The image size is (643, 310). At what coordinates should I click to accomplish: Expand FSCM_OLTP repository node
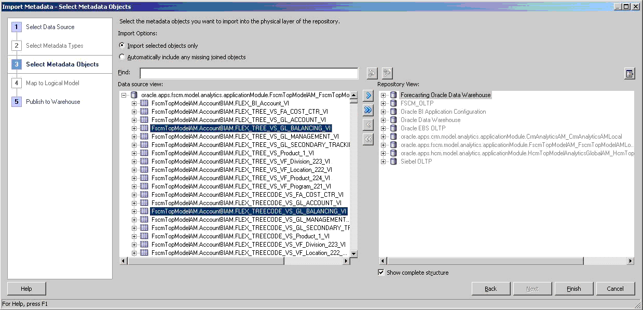[384, 103]
